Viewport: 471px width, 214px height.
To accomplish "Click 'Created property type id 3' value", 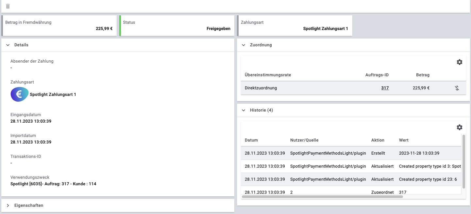I will tap(430, 166).
